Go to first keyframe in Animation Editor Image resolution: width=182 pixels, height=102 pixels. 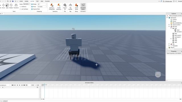click(13, 85)
